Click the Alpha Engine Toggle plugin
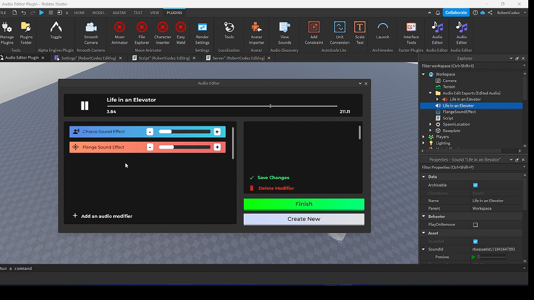Viewport: 534px width, 300px height. (56, 31)
